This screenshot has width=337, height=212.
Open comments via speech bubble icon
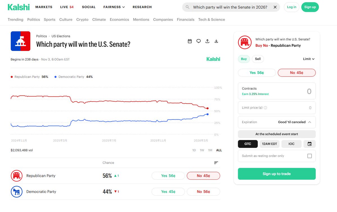pos(199,41)
